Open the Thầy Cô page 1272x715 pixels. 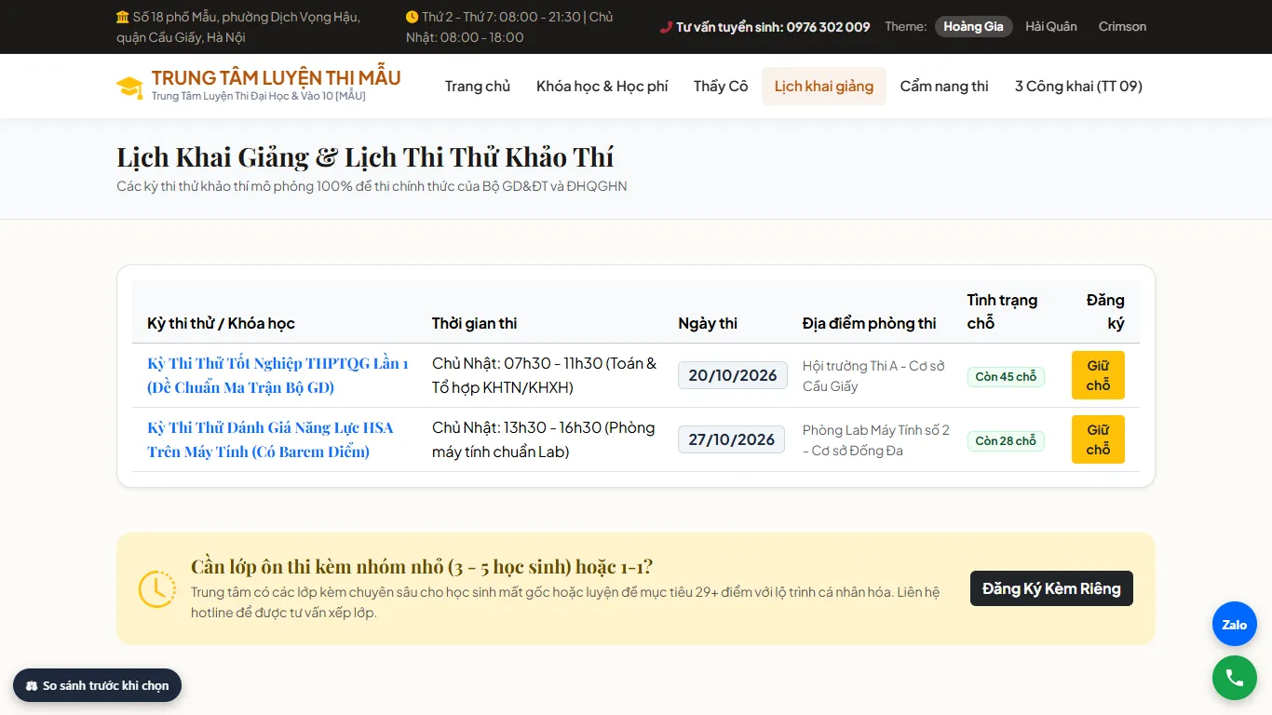pyautogui.click(x=721, y=86)
